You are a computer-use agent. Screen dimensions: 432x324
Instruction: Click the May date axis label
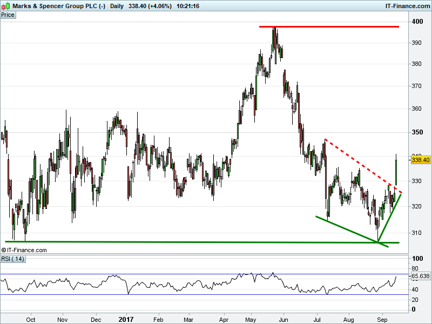tap(251, 320)
